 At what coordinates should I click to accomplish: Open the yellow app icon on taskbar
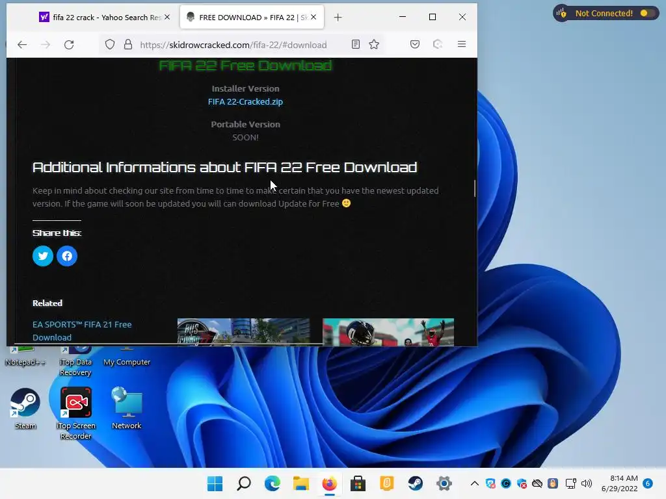click(x=386, y=483)
